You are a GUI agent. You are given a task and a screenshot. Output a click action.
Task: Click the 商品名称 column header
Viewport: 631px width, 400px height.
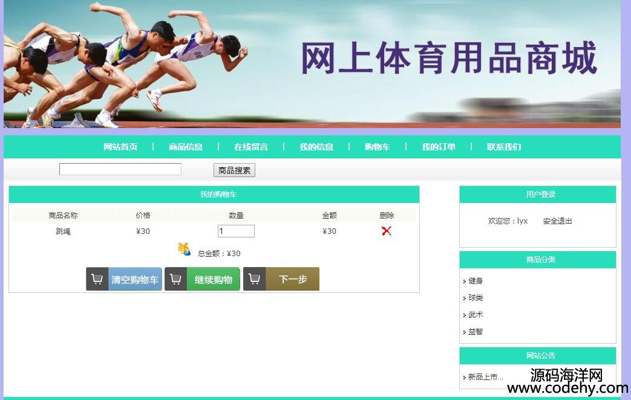pyautogui.click(x=63, y=216)
